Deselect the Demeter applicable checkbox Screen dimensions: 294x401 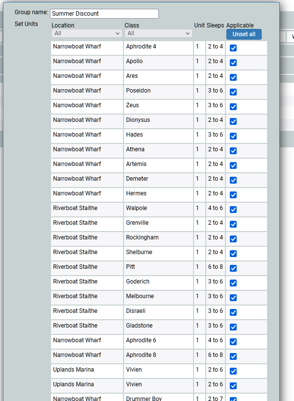point(233,180)
